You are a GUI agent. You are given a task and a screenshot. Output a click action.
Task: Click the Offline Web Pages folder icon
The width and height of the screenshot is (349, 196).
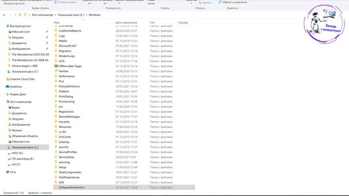[x=56, y=66]
